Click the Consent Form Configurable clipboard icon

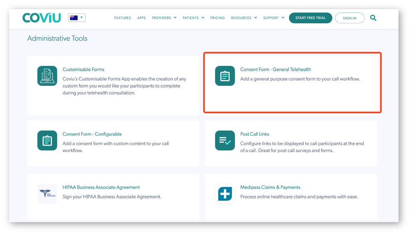pos(47,140)
